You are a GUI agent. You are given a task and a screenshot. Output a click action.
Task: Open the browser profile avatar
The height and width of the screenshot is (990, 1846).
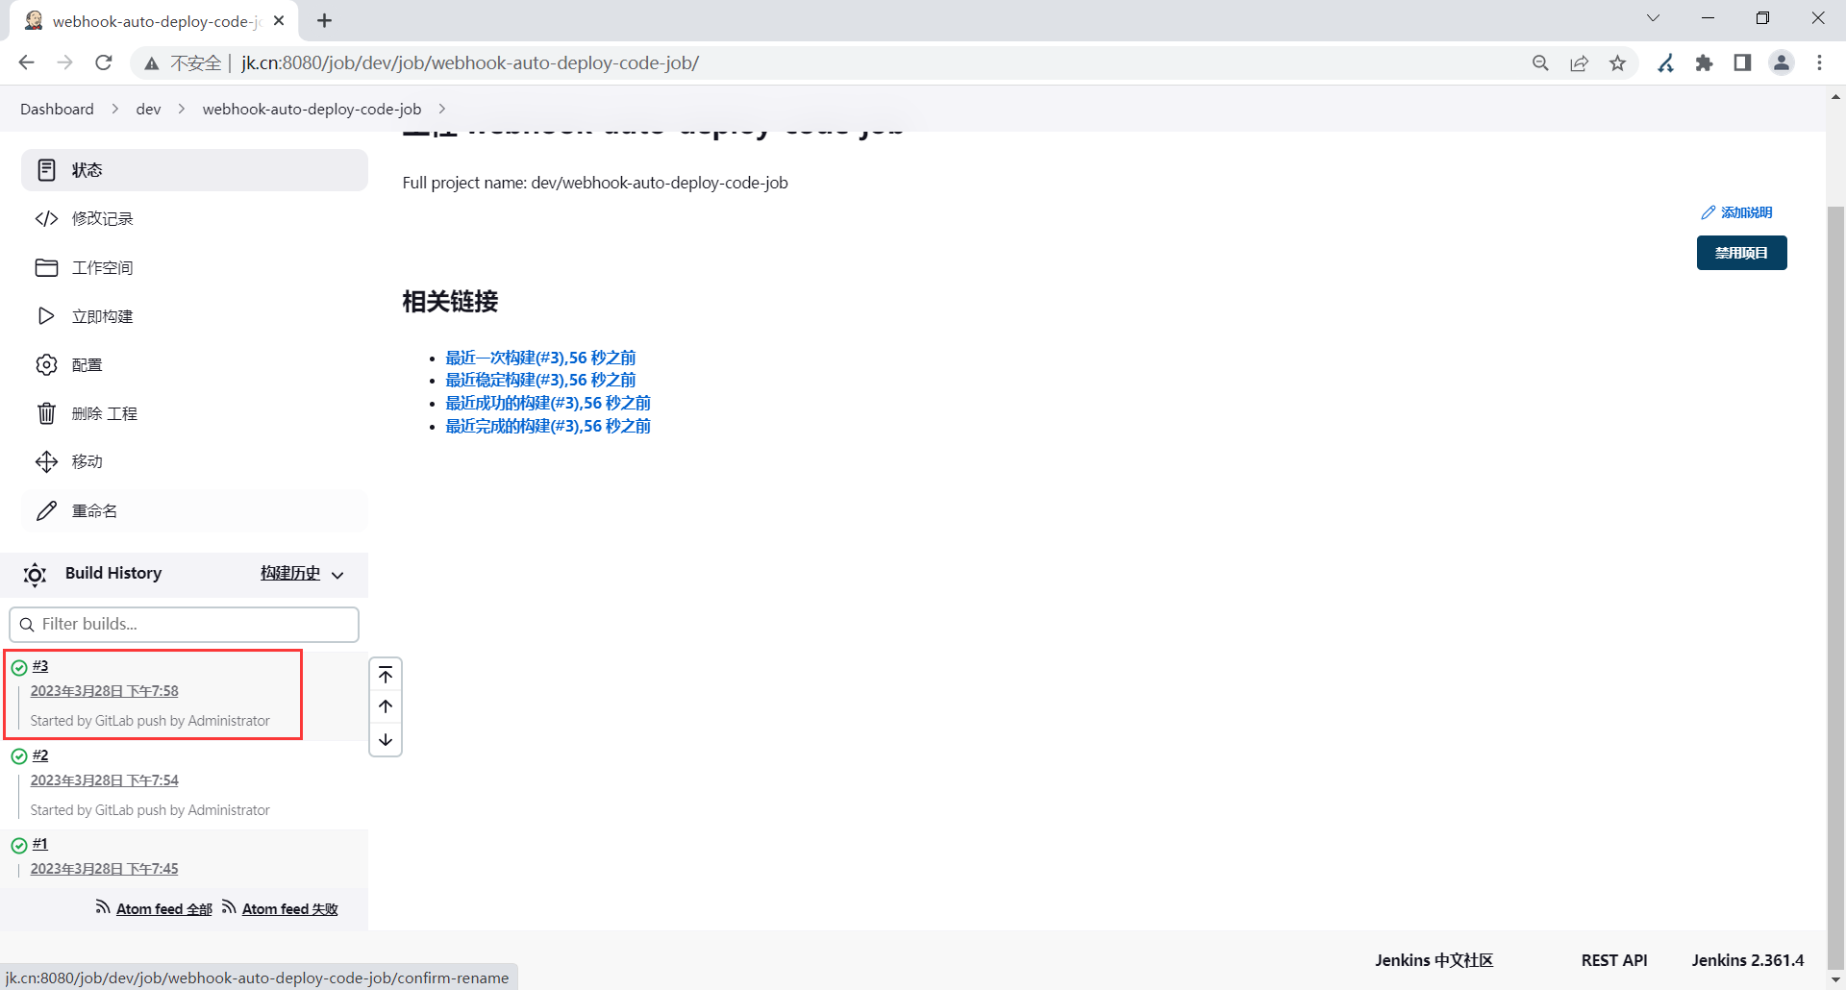pyautogui.click(x=1782, y=63)
